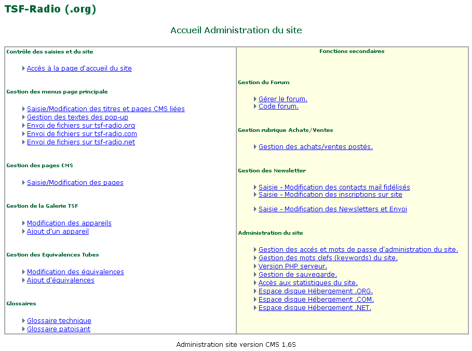Open Envoi de fichiers sur tsf-radio.net
The height and width of the screenshot is (351, 472).
pos(80,142)
